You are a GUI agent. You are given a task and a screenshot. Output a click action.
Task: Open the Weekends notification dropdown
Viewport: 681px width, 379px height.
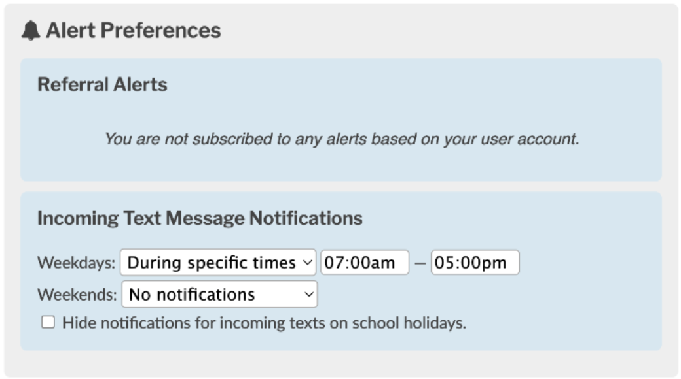[219, 294]
